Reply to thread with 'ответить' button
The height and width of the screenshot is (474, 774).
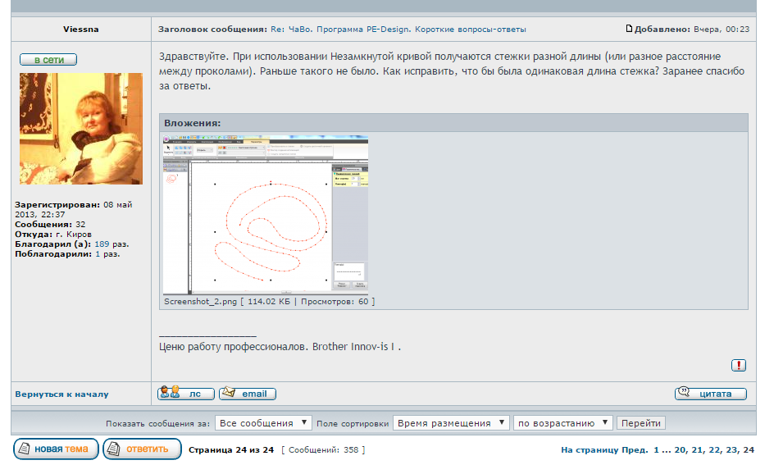point(142,449)
